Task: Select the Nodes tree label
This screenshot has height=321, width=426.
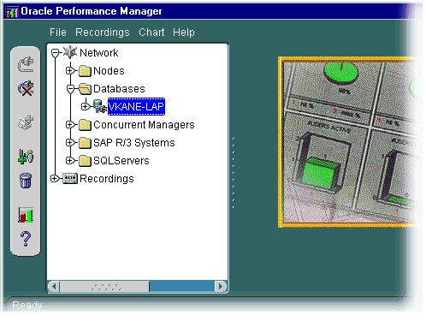Action: click(109, 71)
